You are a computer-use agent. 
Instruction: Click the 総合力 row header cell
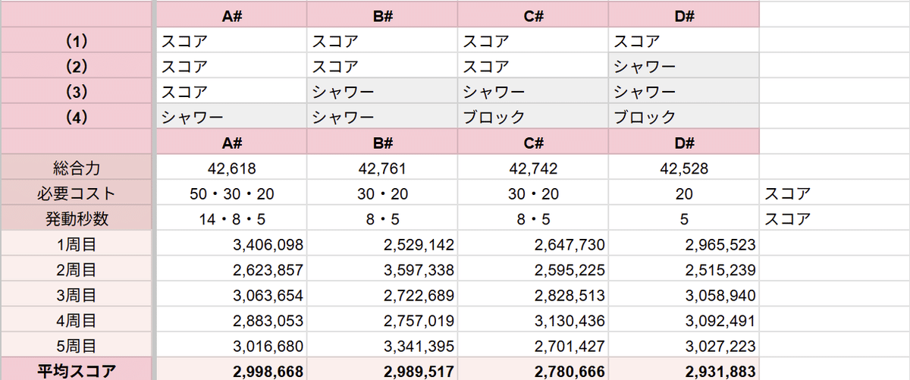pos(77,168)
